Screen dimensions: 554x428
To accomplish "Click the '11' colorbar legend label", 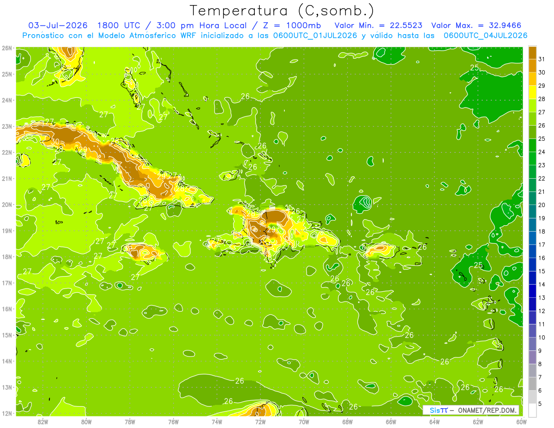I will pos(542,324).
